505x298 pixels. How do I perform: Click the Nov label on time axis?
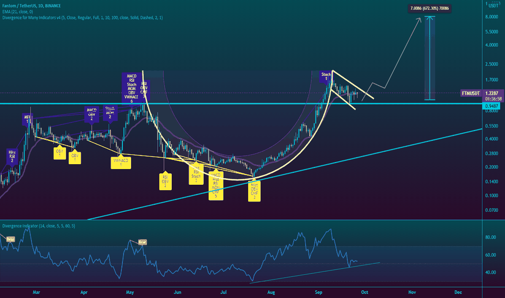click(412, 292)
